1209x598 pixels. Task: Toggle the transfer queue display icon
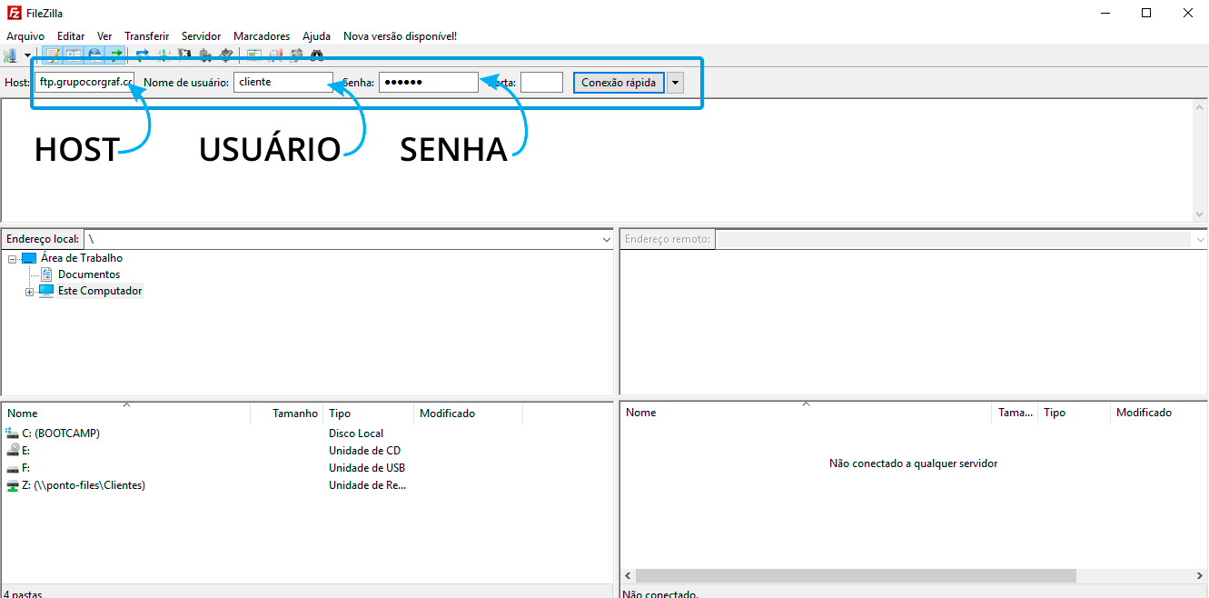pos(115,55)
